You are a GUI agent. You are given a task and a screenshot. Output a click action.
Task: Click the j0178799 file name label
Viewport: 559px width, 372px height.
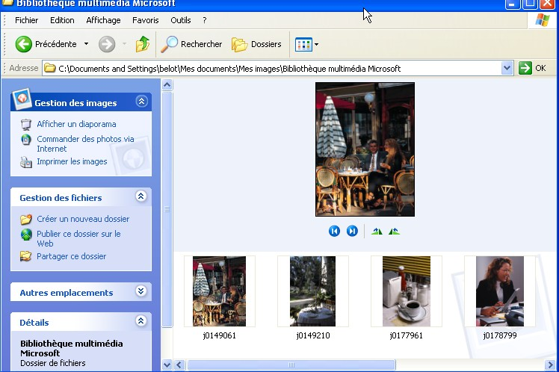[500, 335]
